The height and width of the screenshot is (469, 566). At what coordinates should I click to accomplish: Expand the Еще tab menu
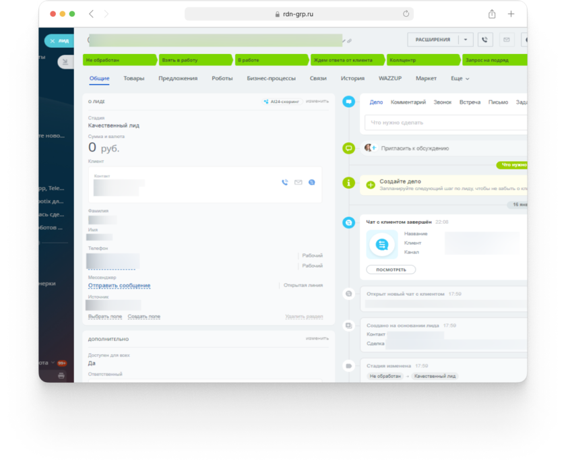(x=460, y=79)
